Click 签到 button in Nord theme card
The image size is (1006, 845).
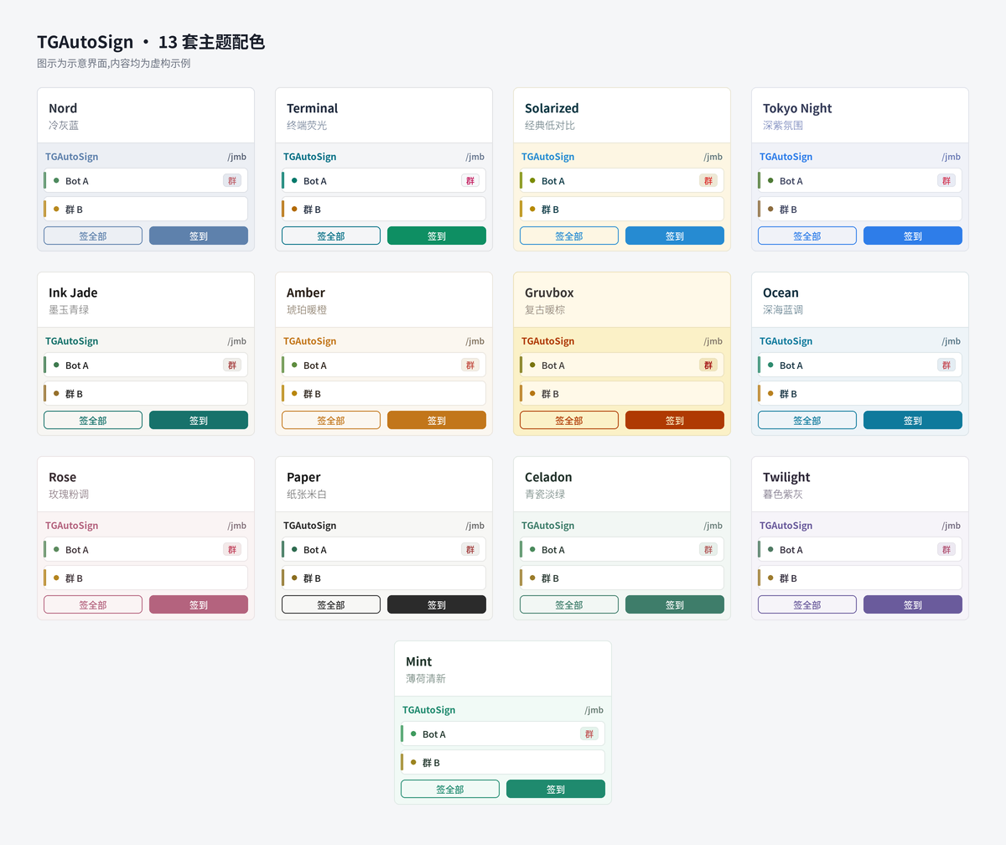point(199,236)
